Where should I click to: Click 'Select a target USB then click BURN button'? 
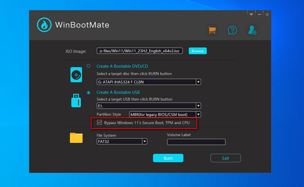tap(134, 99)
